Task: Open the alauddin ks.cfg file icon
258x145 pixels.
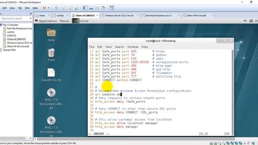Action: coord(51,75)
